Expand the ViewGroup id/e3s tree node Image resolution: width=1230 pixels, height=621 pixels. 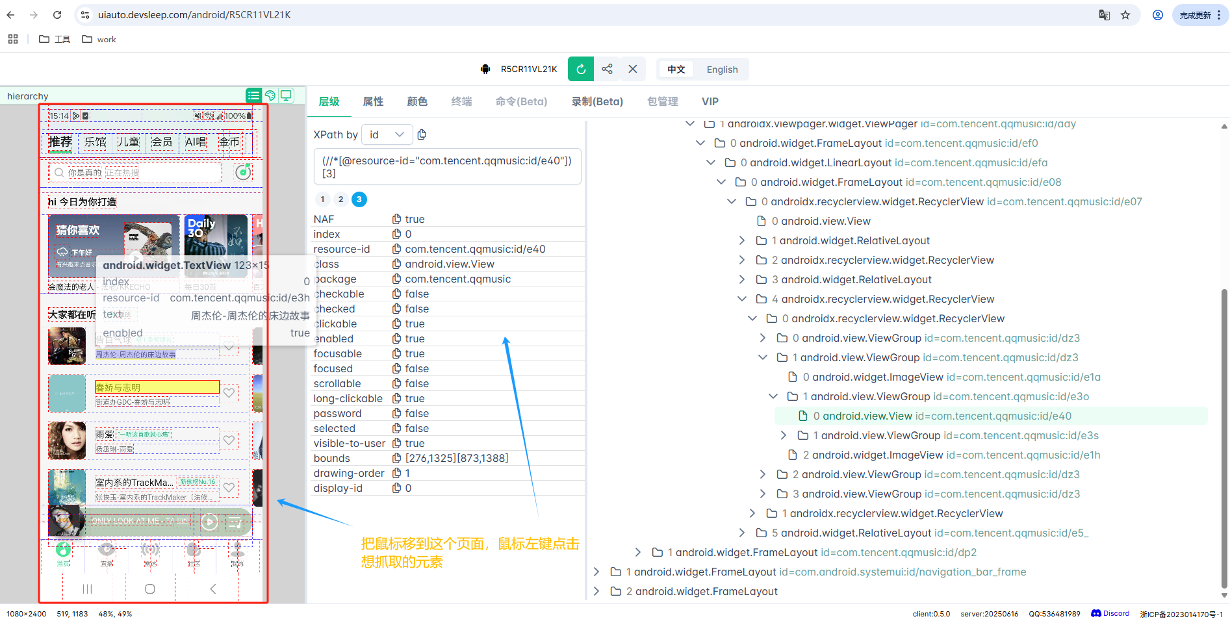(x=783, y=435)
